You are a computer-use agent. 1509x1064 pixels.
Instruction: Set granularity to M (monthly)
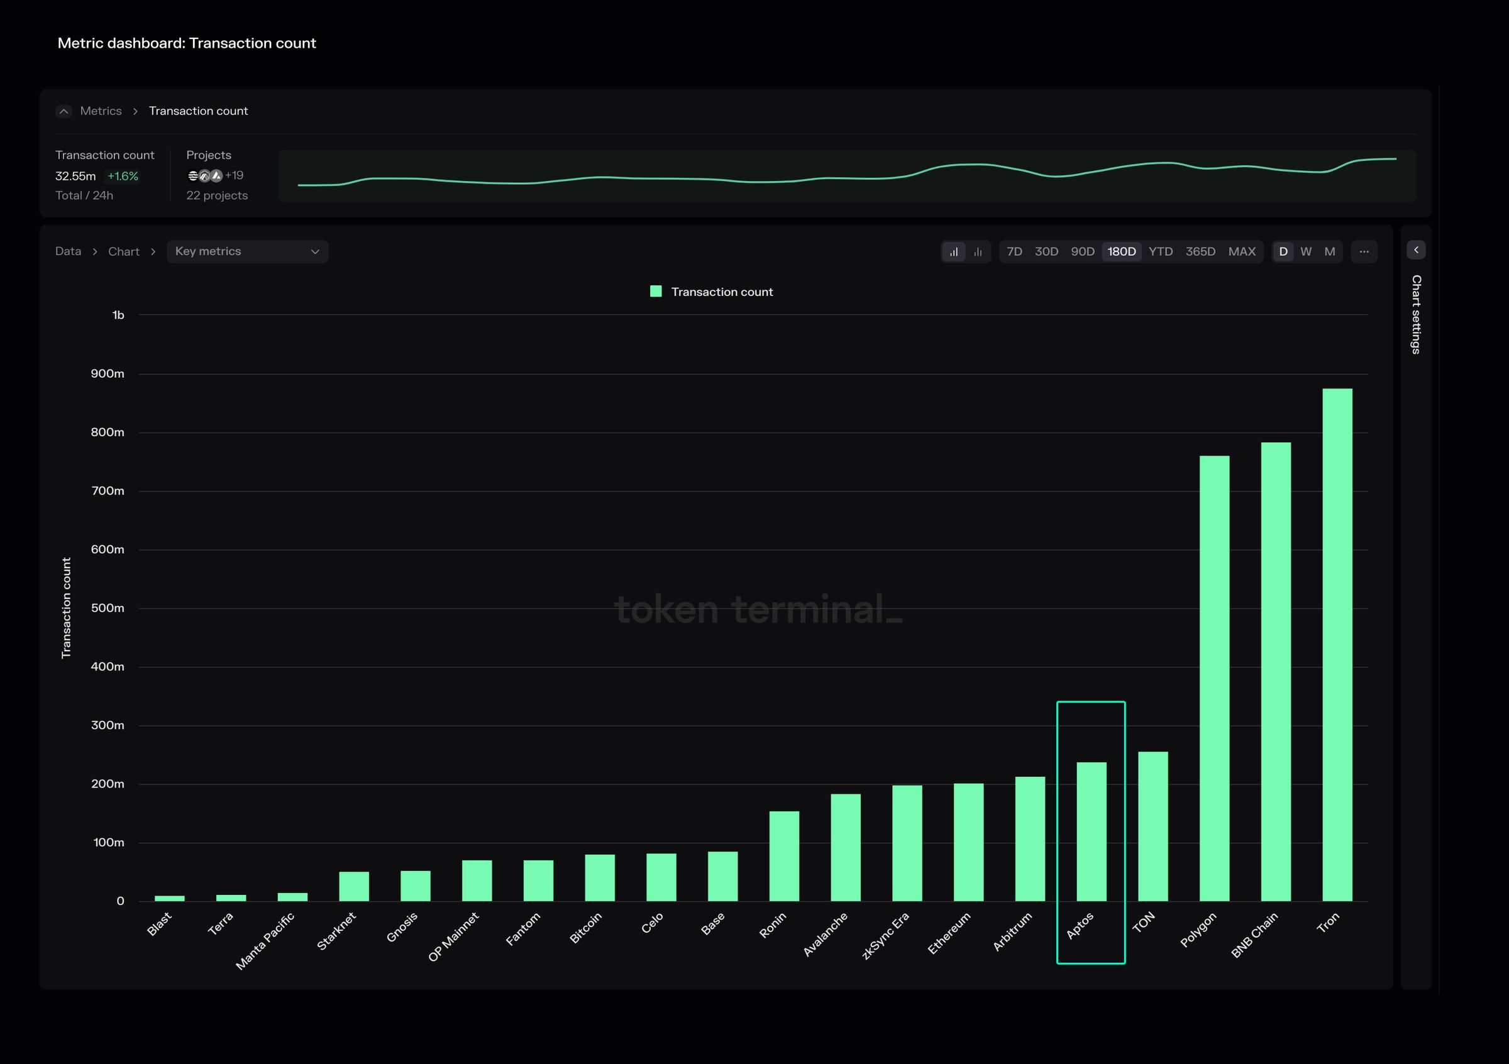tap(1330, 251)
